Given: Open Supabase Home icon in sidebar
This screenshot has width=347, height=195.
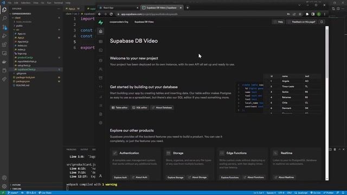Looking at the screenshot, I should tap(101, 31).
